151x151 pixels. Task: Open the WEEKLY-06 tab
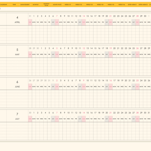[122, 5]
